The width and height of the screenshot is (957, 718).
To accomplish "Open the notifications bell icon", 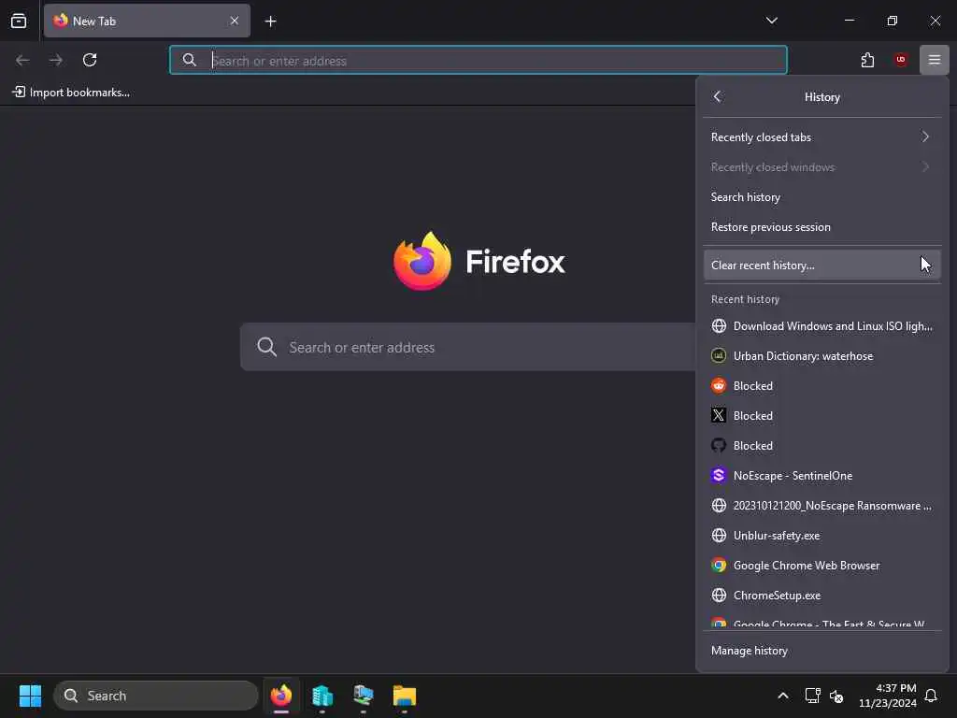I will pos(932,696).
